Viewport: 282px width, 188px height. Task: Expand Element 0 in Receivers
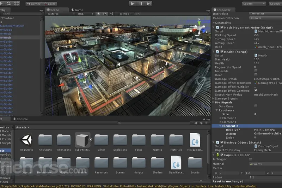coord(221,118)
